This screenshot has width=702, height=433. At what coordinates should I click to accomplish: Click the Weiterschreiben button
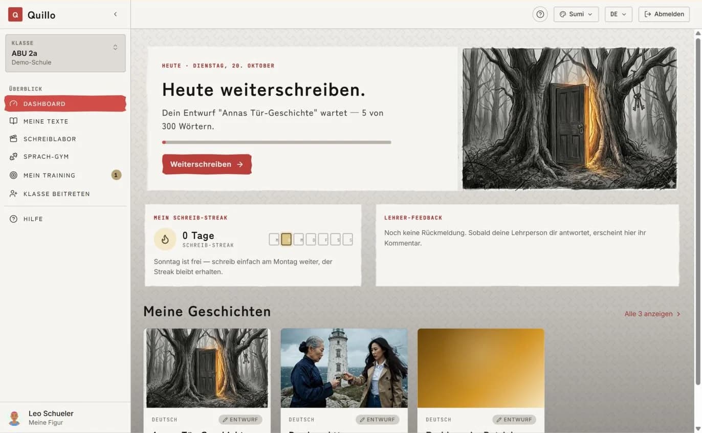pyautogui.click(x=207, y=164)
